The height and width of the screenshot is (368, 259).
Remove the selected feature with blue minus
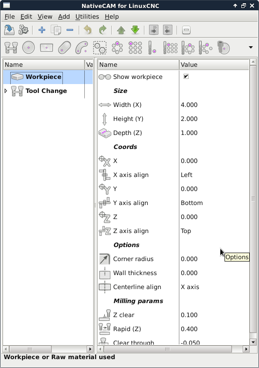(x=70, y=30)
